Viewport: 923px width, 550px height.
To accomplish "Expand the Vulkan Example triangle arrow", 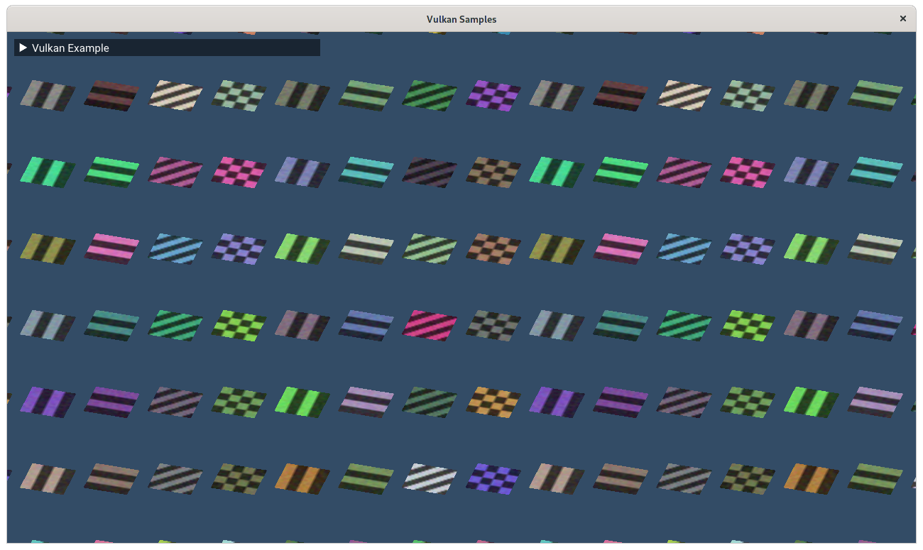I will (x=23, y=48).
